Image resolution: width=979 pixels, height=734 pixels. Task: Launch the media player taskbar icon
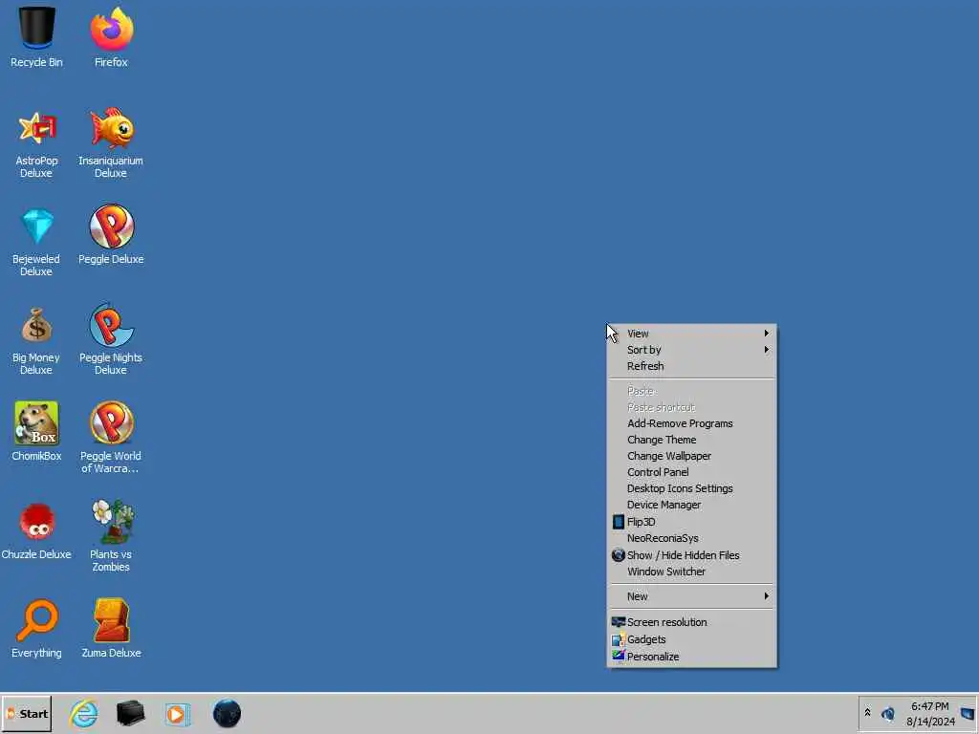click(178, 714)
